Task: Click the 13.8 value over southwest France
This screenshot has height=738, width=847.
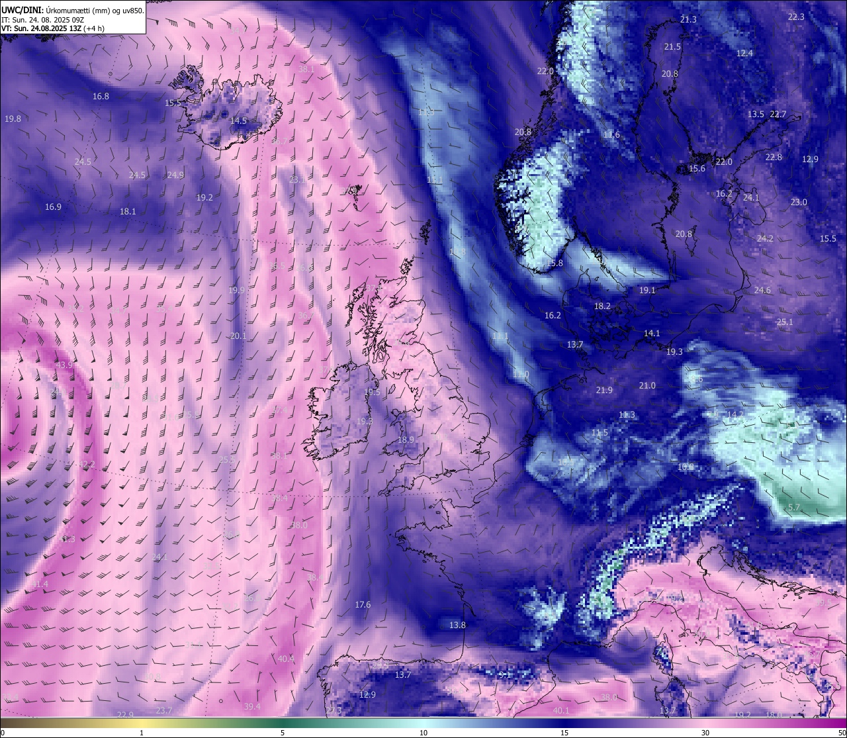Action: tap(457, 625)
